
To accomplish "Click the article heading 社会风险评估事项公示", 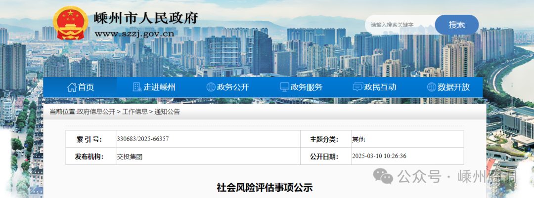I will point(265,188).
